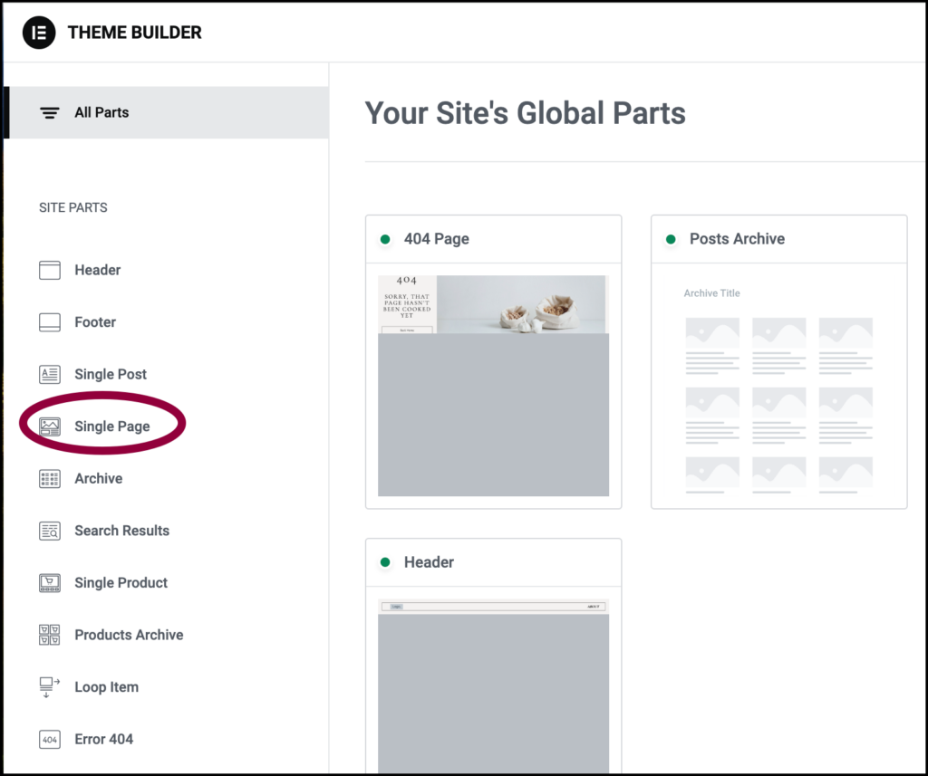Click the filter icon next to All Parts
This screenshot has height=776, width=928.
48,112
